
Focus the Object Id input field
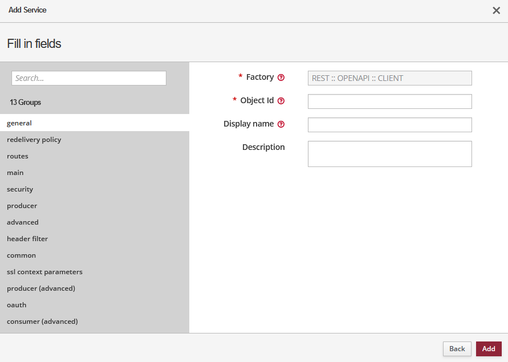coord(389,101)
